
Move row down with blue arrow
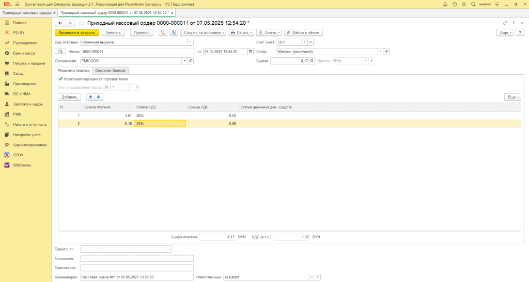point(99,97)
